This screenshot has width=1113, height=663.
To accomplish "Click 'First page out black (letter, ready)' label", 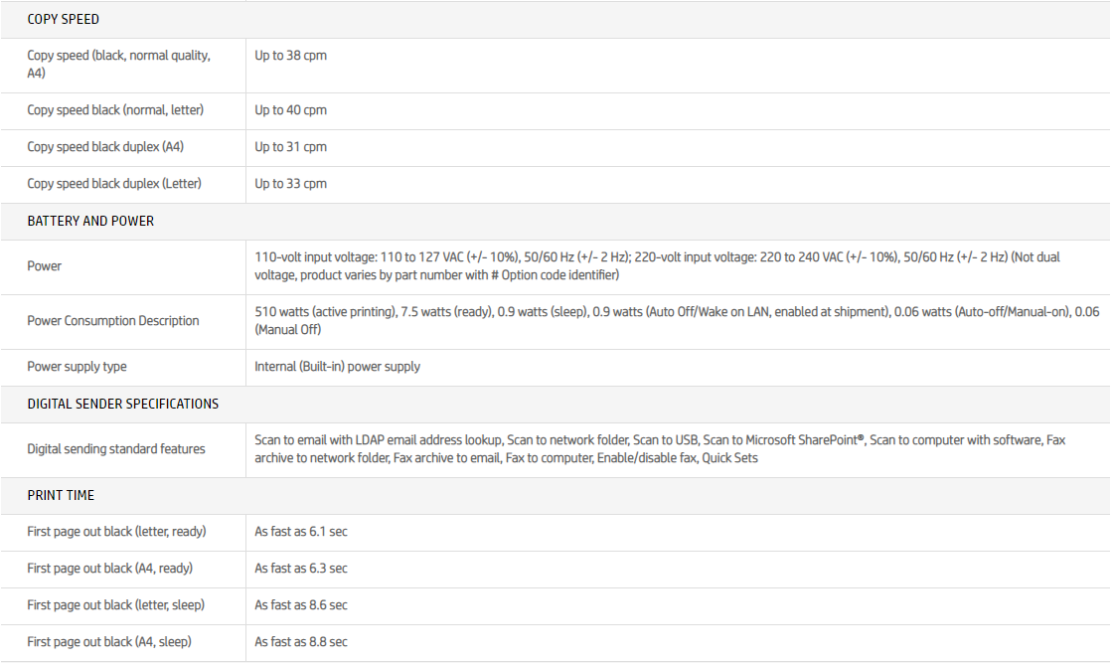I will coord(116,531).
